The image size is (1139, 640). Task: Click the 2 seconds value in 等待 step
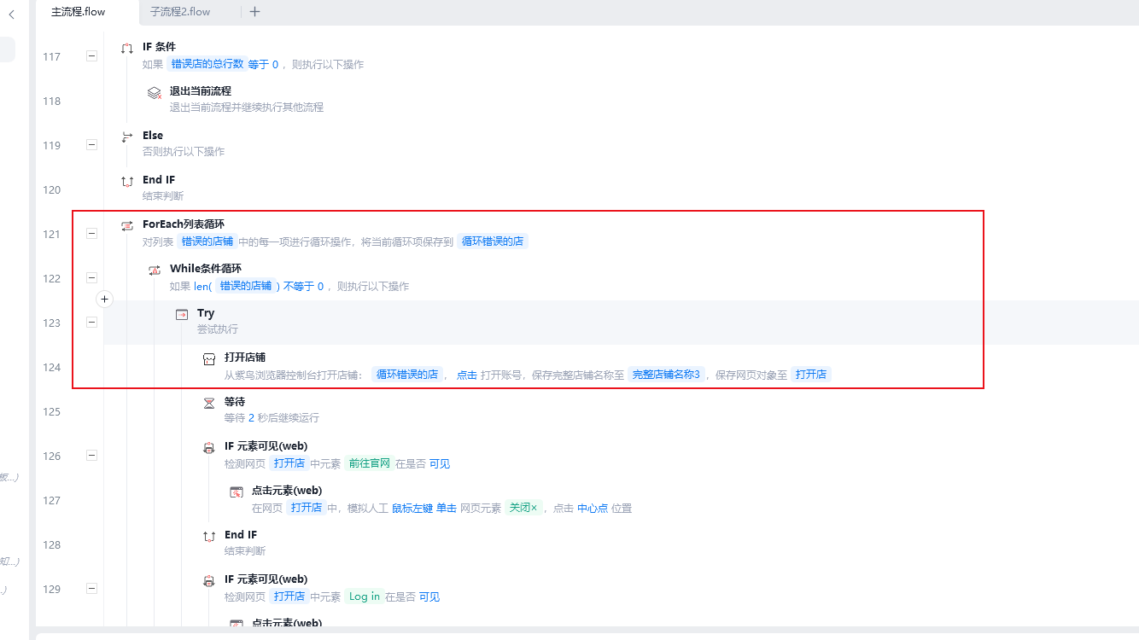(x=251, y=418)
